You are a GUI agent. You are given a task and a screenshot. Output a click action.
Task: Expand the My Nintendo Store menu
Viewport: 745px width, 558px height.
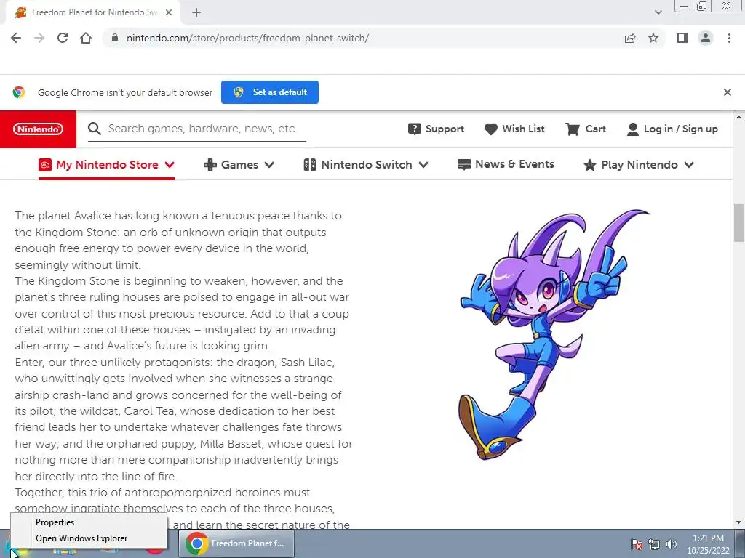point(106,165)
